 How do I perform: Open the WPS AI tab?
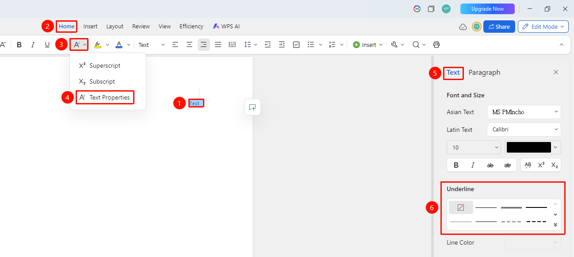[226, 27]
